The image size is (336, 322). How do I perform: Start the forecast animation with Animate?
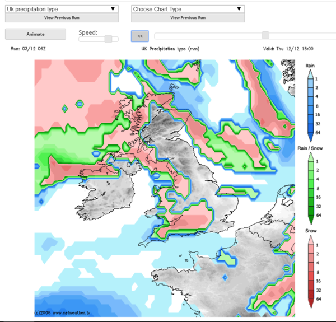pos(35,34)
